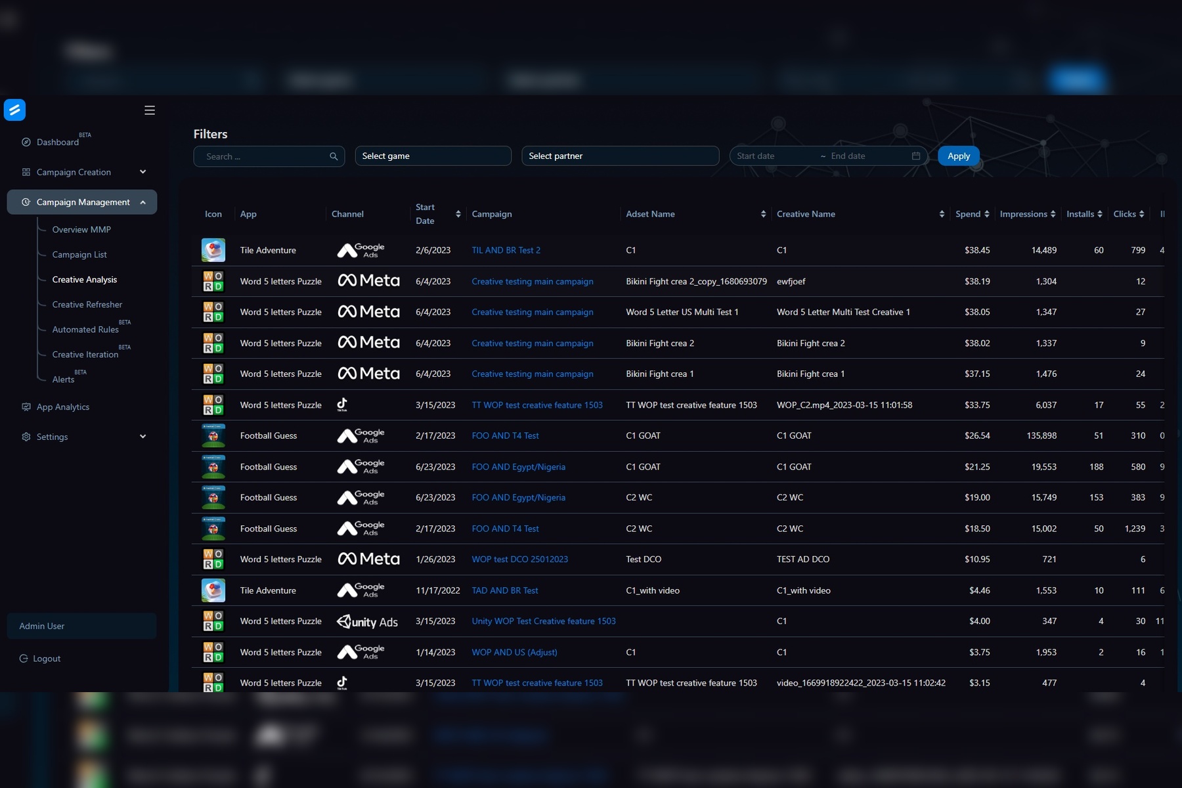1182x788 pixels.
Task: Expand the Campaign Creation menu
Action: pos(142,172)
